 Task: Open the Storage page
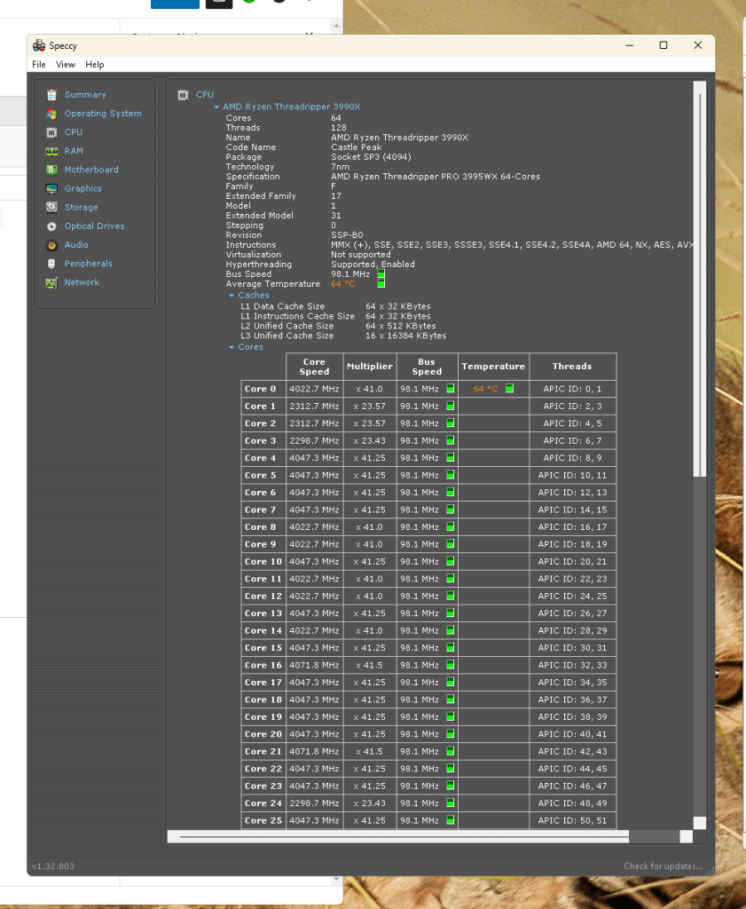81,207
